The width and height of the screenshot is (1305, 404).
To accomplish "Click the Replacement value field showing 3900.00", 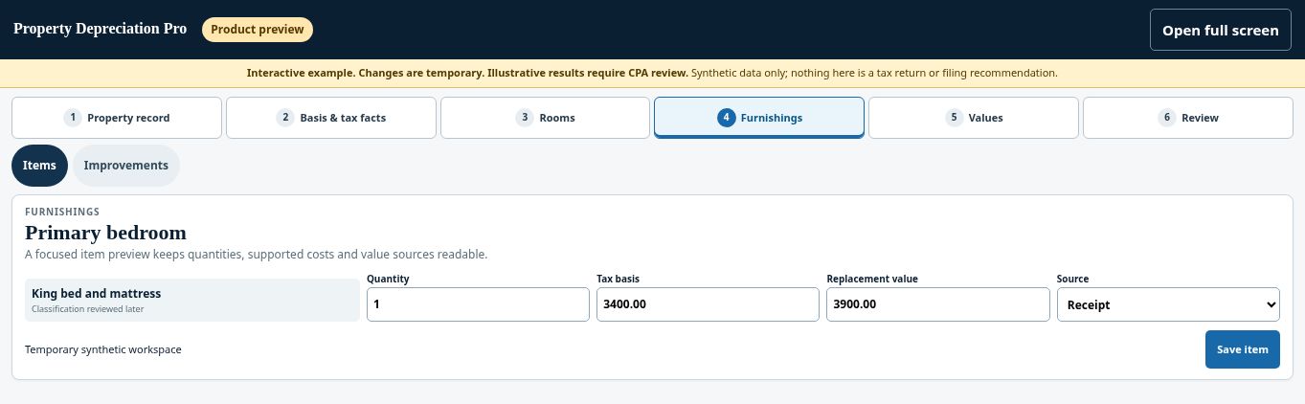I will [x=938, y=304].
